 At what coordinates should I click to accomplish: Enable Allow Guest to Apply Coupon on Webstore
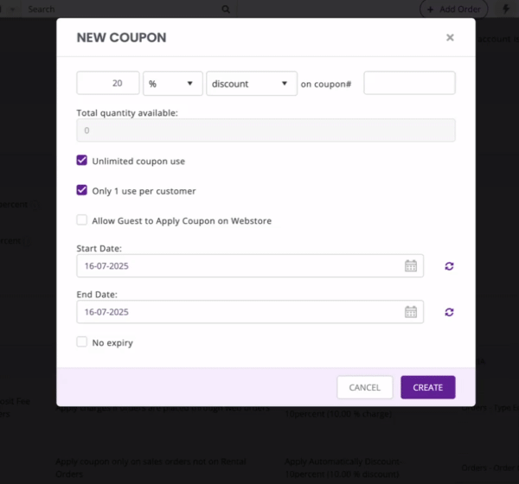82,220
